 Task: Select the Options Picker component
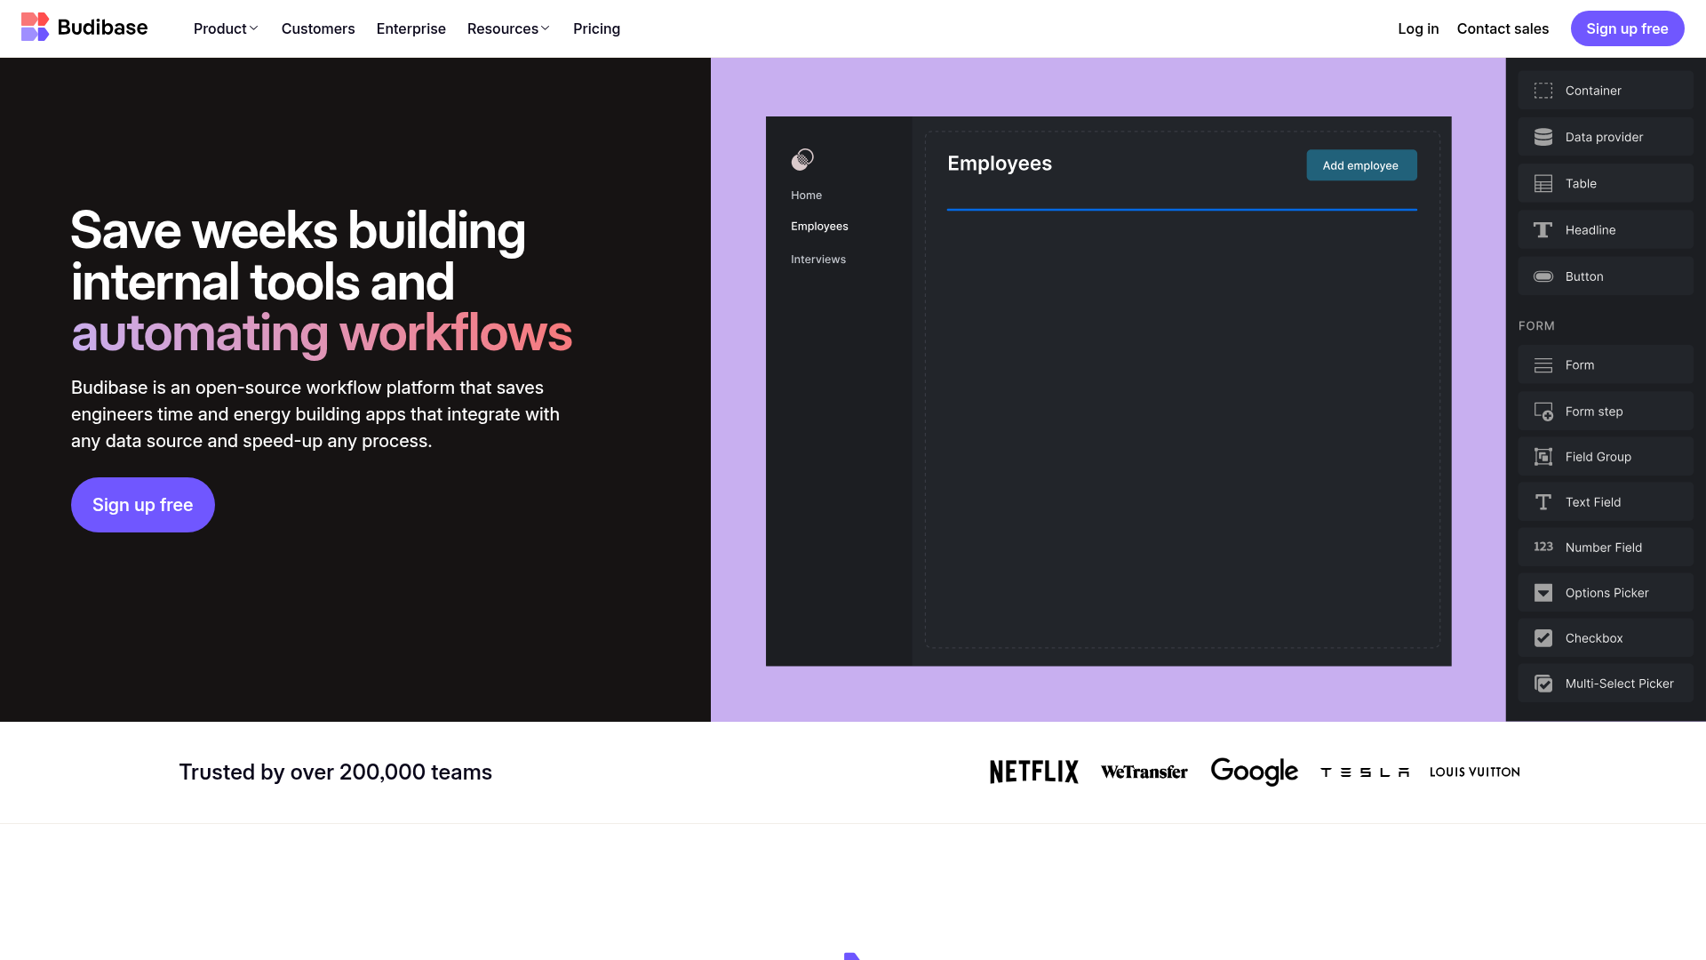point(1543,592)
